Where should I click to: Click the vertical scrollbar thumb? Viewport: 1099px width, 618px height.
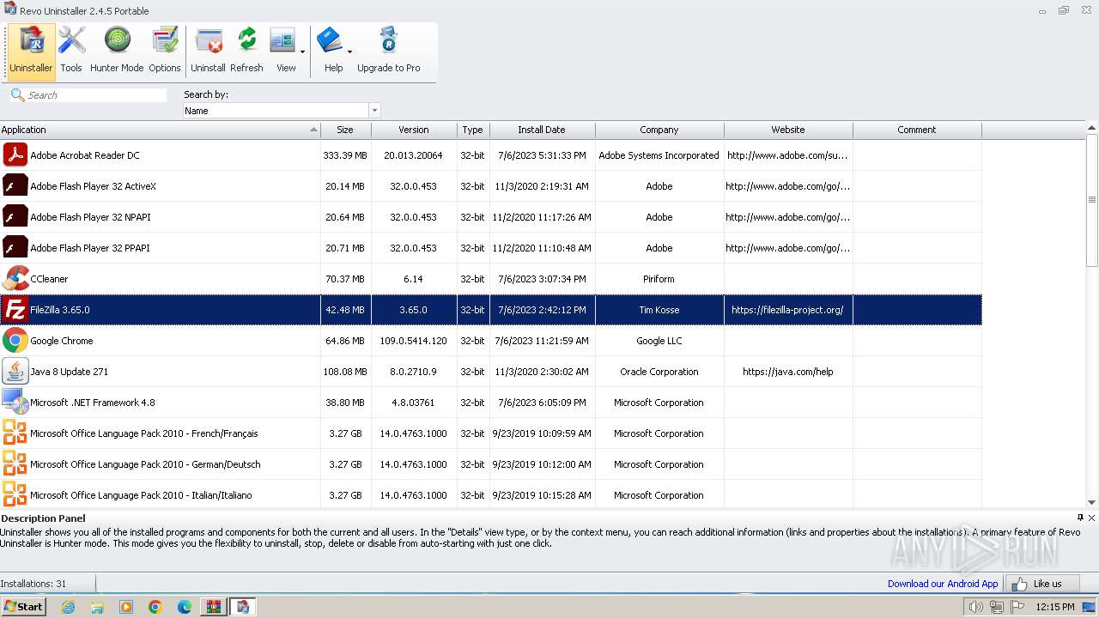click(x=1092, y=200)
